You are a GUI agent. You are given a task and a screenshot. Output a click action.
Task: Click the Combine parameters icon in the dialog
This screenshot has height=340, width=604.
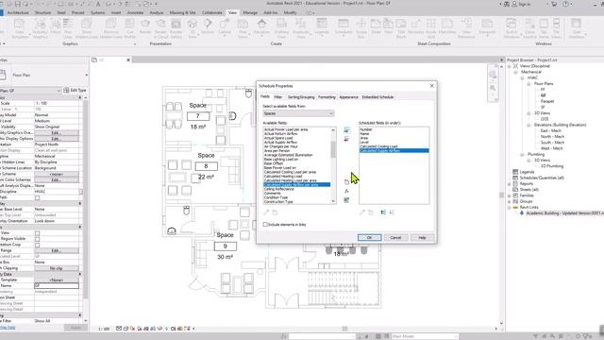(346, 200)
